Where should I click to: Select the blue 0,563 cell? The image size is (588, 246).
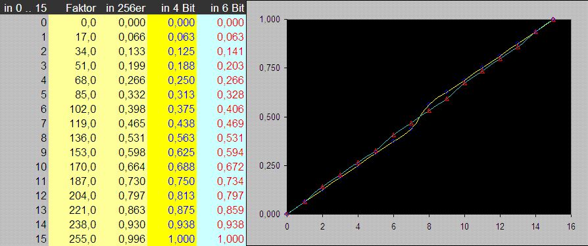click(182, 138)
